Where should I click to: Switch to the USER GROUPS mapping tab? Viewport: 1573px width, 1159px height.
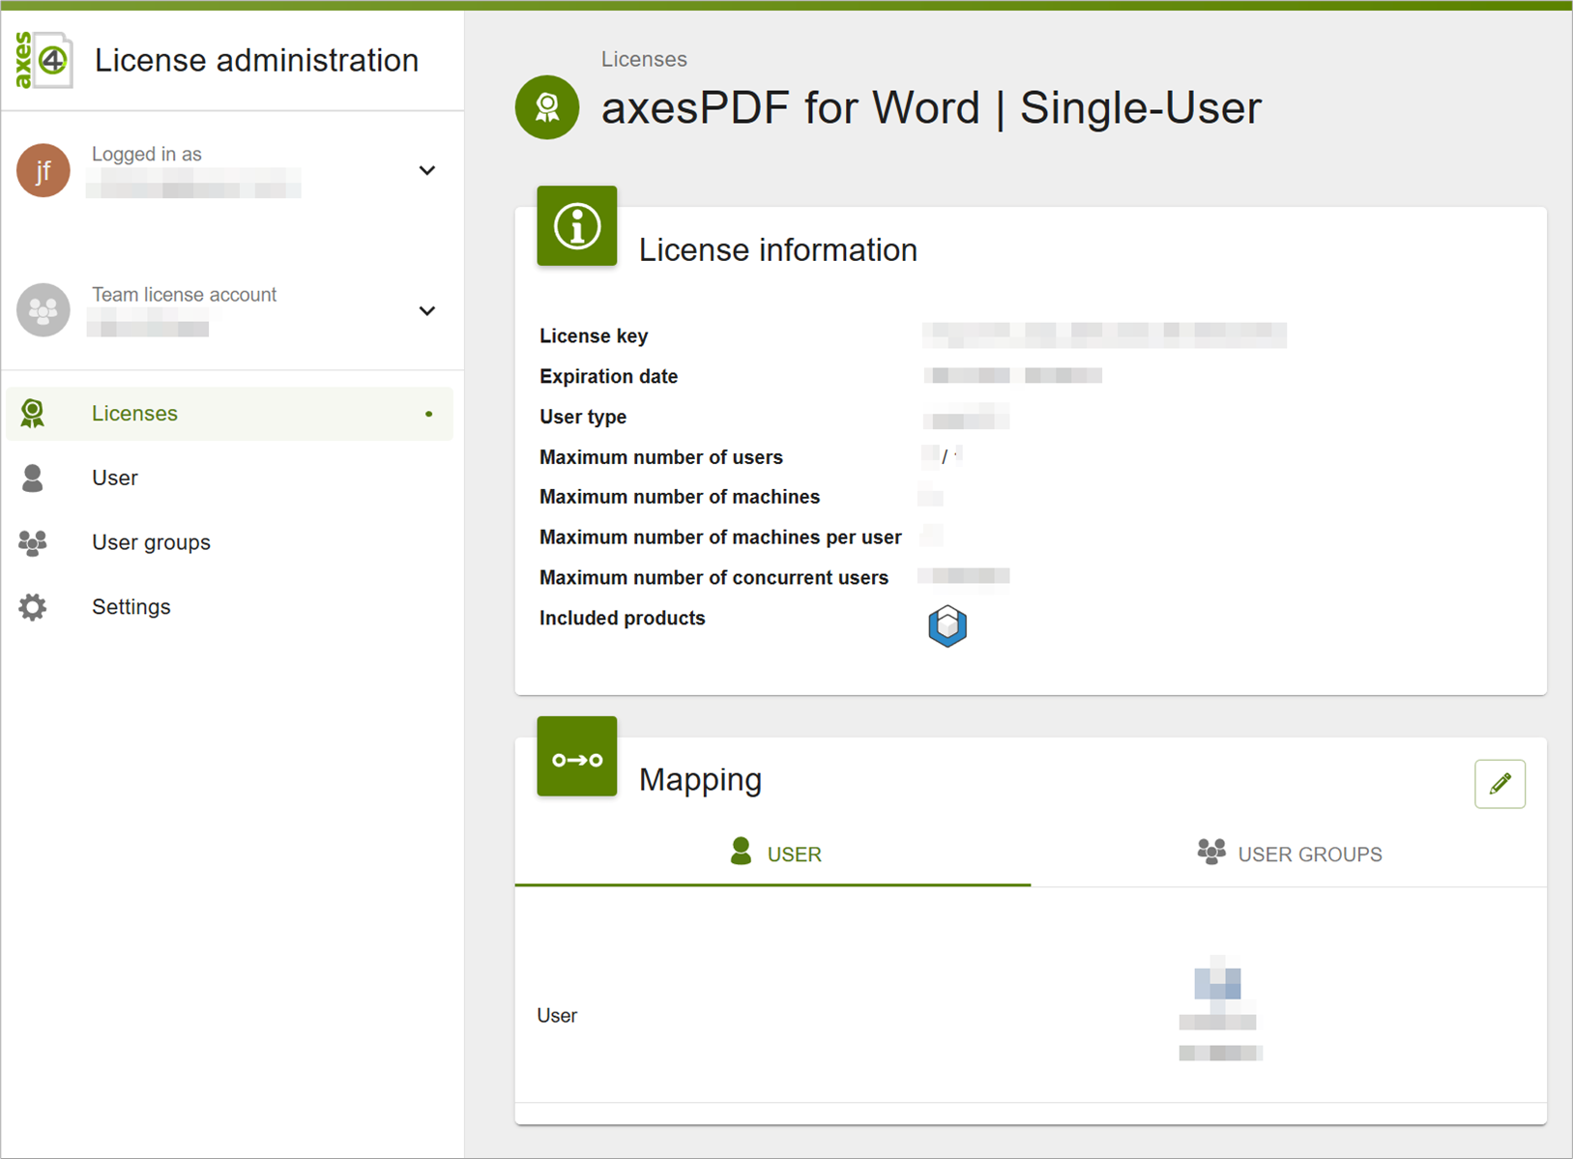(x=1289, y=854)
